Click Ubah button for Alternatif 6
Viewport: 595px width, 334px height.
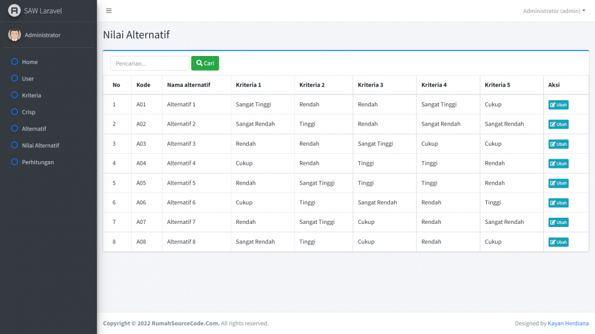(558, 203)
